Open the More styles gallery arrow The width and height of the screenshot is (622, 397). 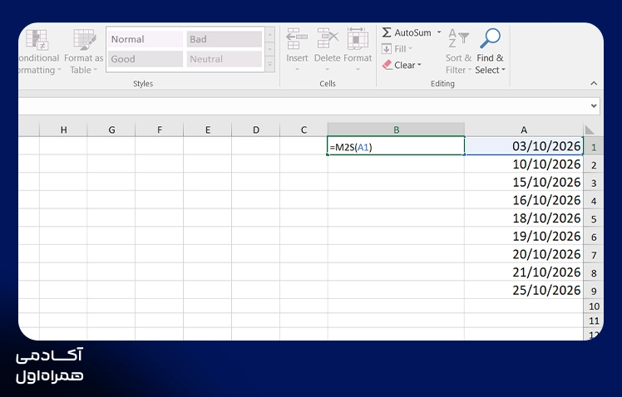click(x=270, y=64)
